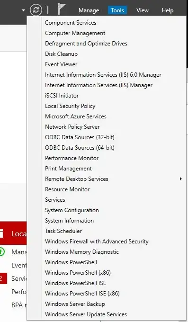Open Computer Management
Viewport: 188px width, 322px height.
tap(75, 33)
